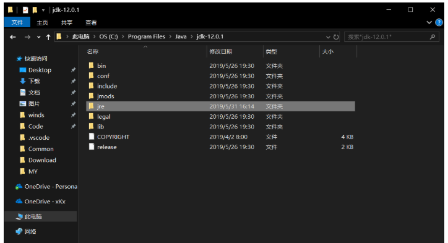Open 文档 in quick access
The height and width of the screenshot is (243, 448).
pyautogui.click(x=34, y=93)
